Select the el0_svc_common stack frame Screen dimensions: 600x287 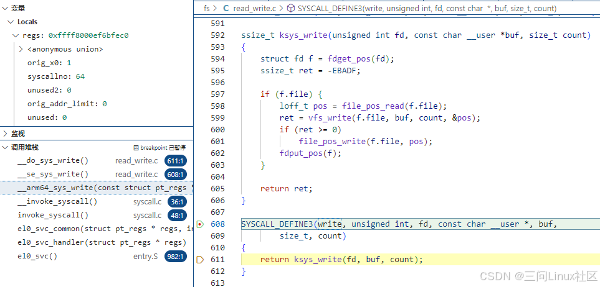(97, 229)
